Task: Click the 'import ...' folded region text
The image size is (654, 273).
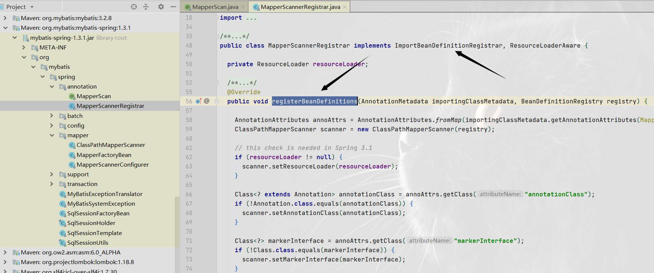Action: tap(238, 17)
